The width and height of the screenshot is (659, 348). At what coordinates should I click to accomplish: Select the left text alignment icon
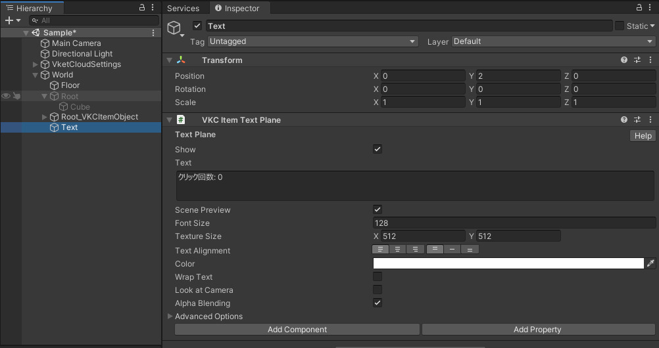point(380,250)
